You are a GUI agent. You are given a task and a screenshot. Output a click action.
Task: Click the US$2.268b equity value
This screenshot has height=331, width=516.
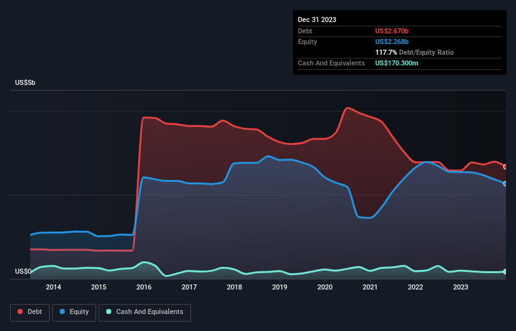tap(392, 42)
